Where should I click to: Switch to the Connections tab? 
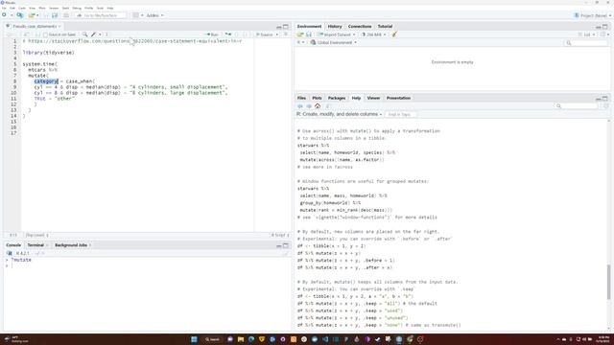pyautogui.click(x=360, y=26)
